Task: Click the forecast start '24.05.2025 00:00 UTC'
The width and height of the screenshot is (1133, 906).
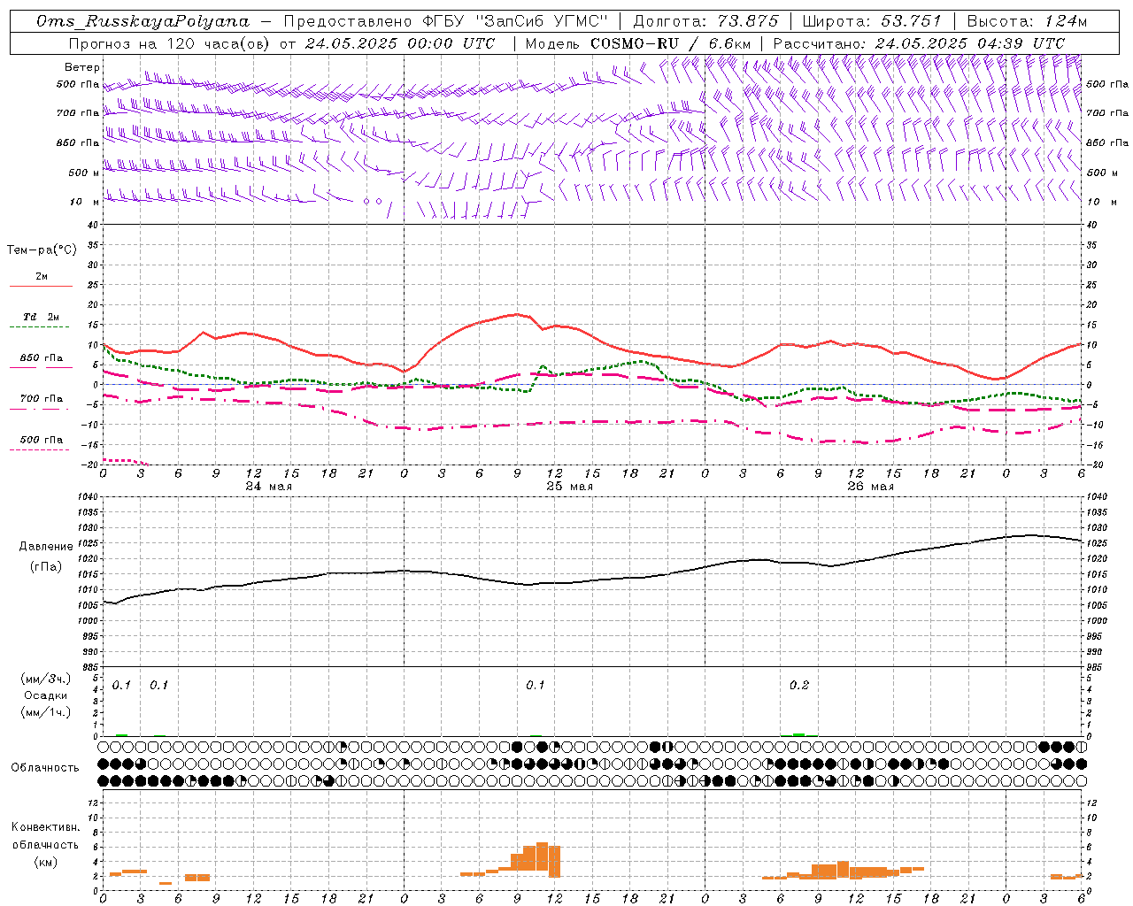Action: 400,43
